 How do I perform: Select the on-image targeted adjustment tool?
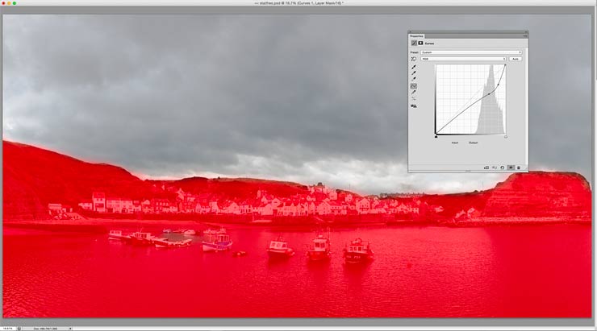click(414, 59)
